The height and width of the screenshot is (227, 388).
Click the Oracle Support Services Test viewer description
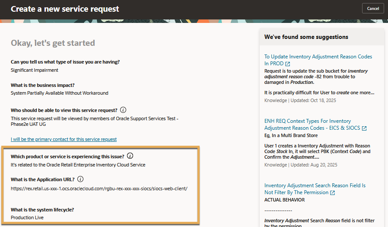(x=95, y=121)
